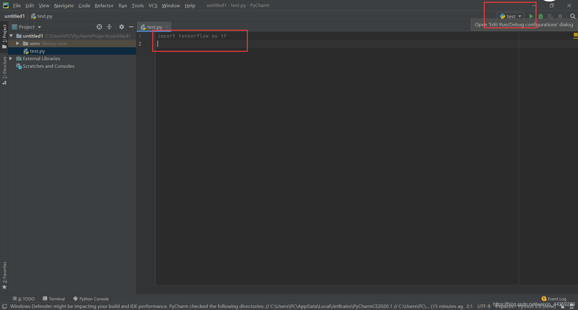Click the Windows Defender status bar message
The height and width of the screenshot is (310, 578).
coord(236,306)
